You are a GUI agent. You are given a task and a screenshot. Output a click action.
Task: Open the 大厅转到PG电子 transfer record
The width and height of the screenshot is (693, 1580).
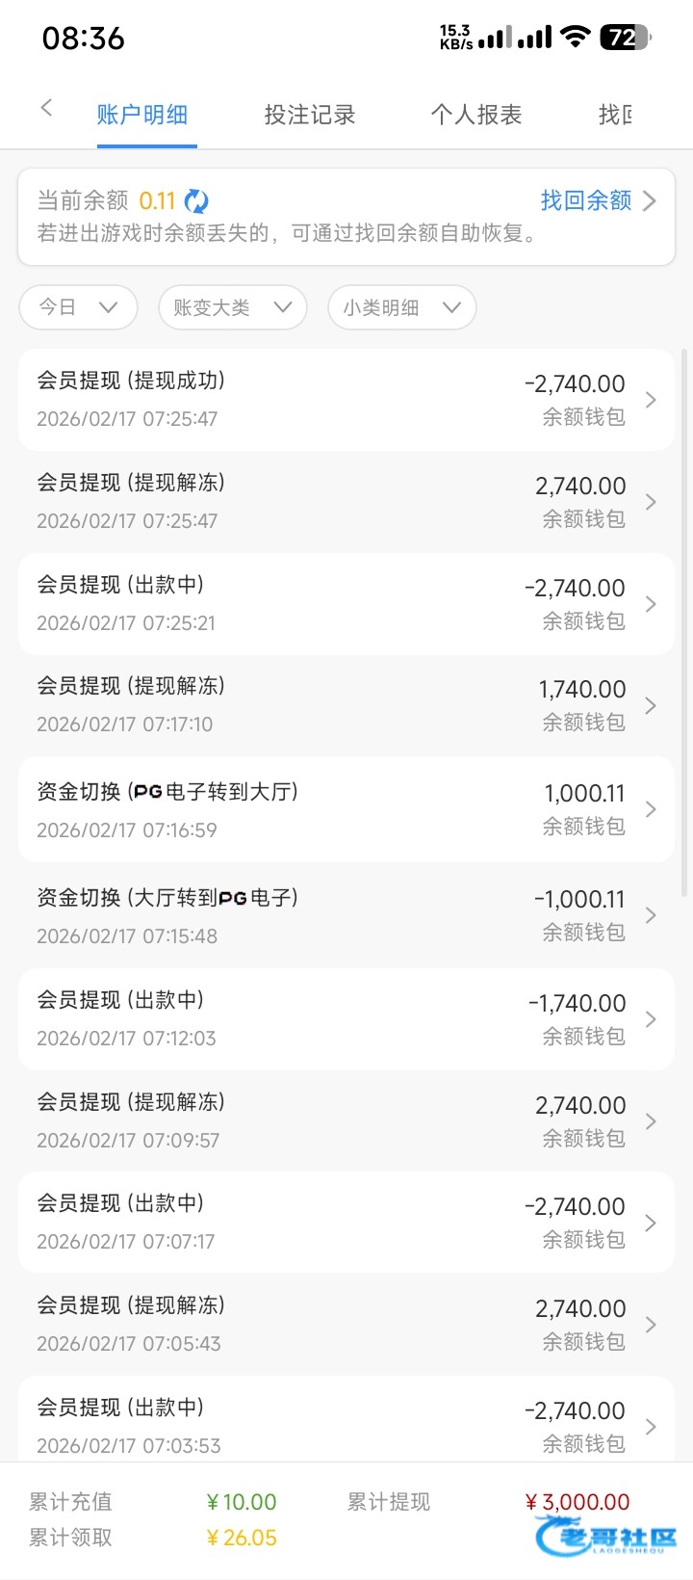tap(346, 915)
